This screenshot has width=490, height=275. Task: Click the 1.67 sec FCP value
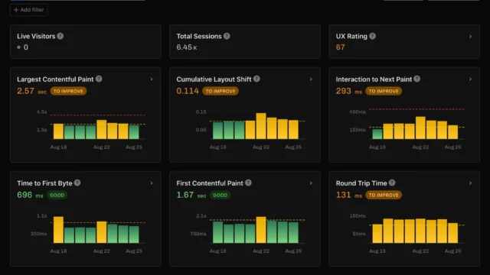pos(191,196)
